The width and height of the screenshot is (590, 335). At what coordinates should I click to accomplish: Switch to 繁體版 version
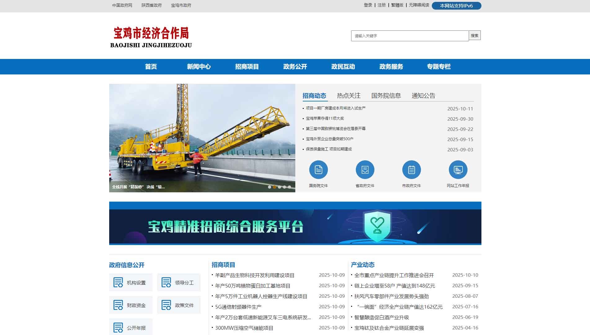click(397, 5)
